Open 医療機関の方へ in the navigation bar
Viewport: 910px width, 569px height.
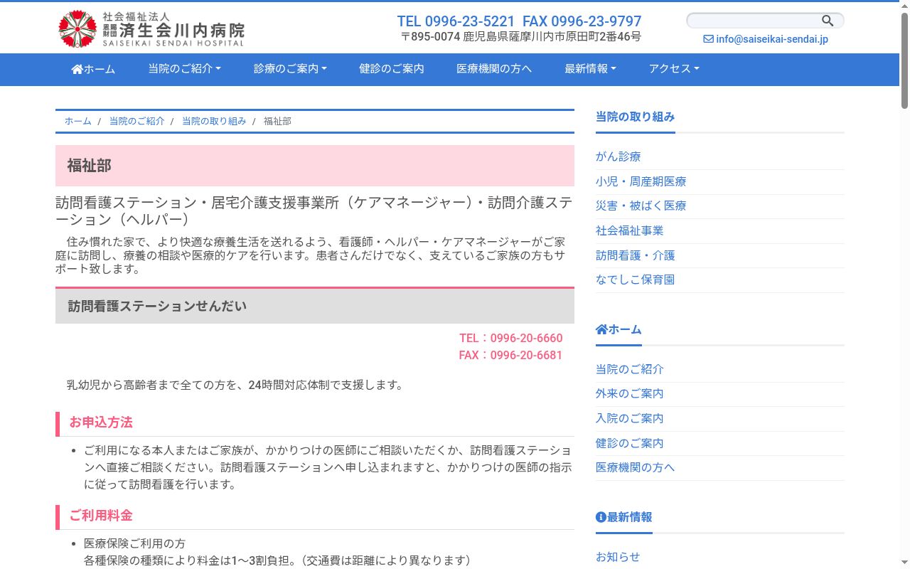tap(494, 69)
